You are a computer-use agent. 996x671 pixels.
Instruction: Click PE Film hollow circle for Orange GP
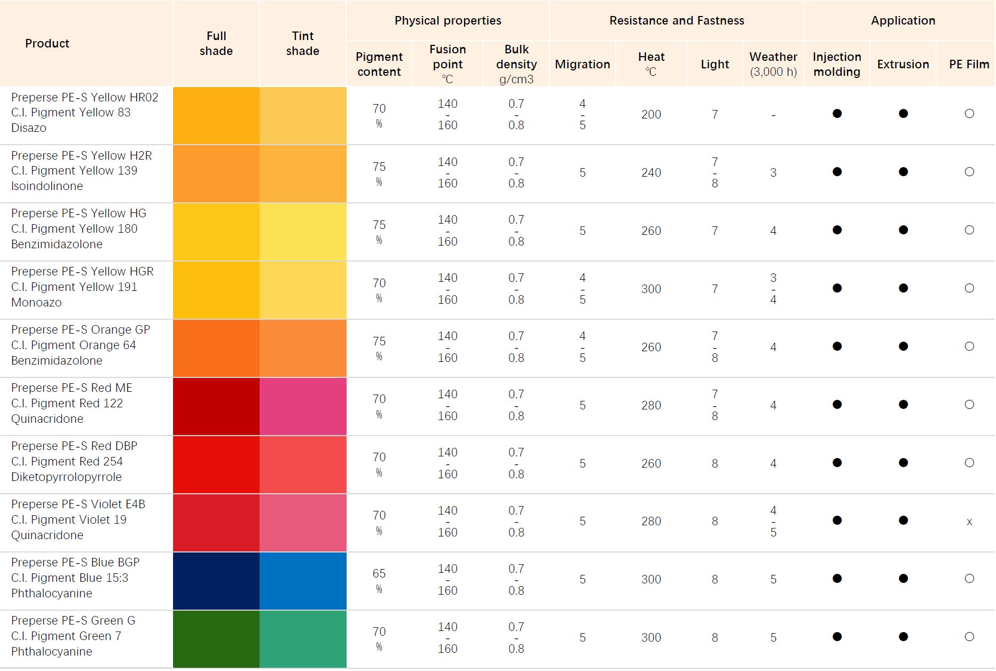[969, 346]
